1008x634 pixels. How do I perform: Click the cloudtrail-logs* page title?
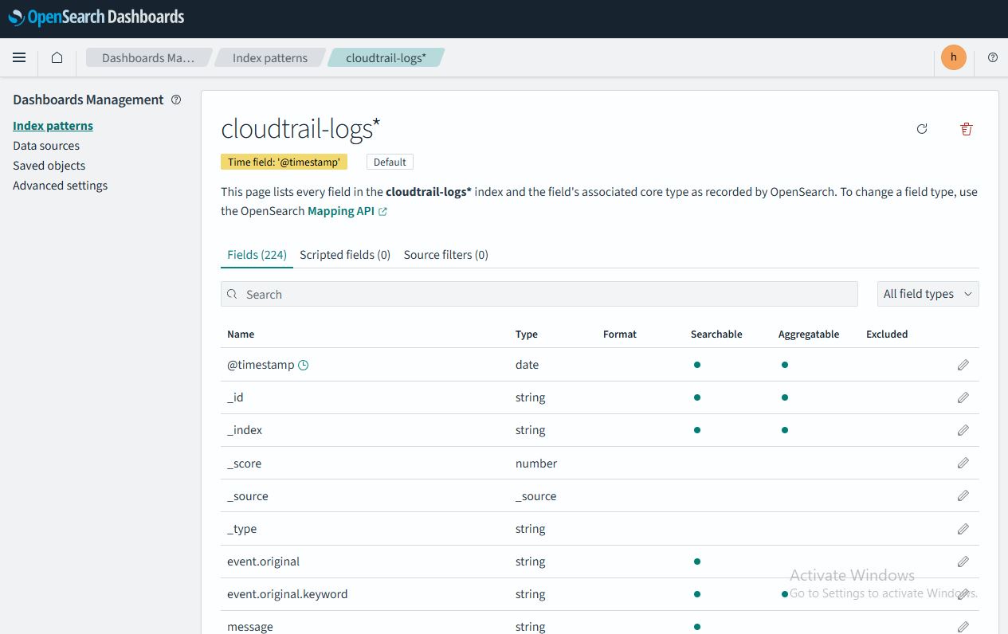point(300,129)
